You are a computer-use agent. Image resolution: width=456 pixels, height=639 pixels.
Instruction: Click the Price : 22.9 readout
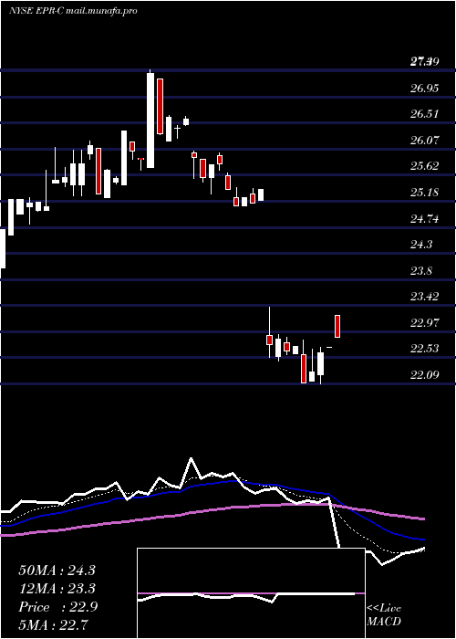click(57, 607)
